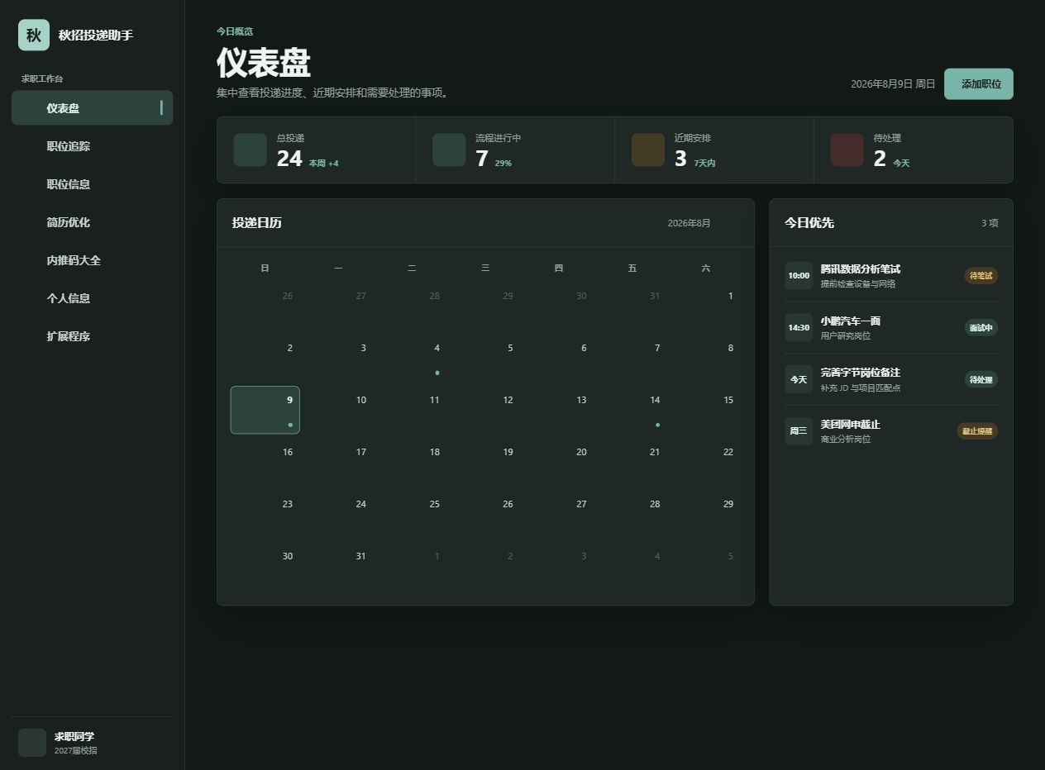Select August 1 in calendar
Image resolution: width=1045 pixels, height=770 pixels.
[x=706, y=306]
